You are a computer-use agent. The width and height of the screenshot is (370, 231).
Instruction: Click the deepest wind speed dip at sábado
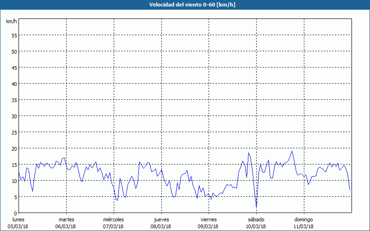[256, 207]
